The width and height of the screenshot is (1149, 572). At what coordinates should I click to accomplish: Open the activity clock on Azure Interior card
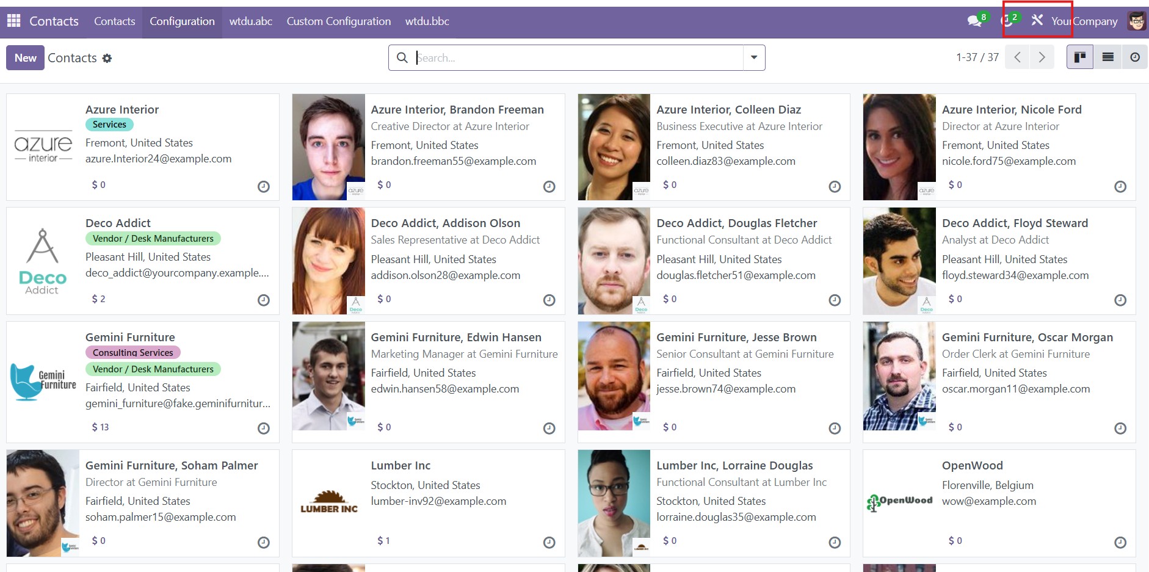pyautogui.click(x=263, y=187)
